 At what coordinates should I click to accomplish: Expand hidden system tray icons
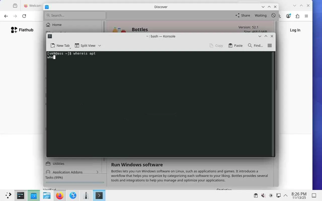click(286, 195)
